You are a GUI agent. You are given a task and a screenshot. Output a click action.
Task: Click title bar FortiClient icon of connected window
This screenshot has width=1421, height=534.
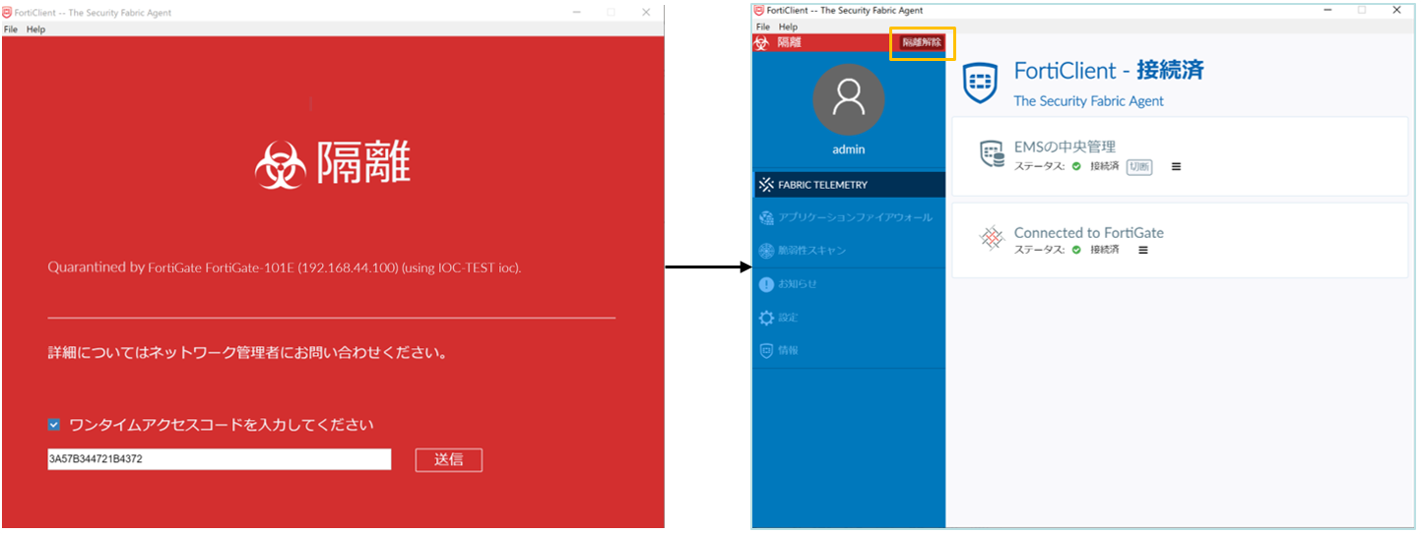pos(758,10)
